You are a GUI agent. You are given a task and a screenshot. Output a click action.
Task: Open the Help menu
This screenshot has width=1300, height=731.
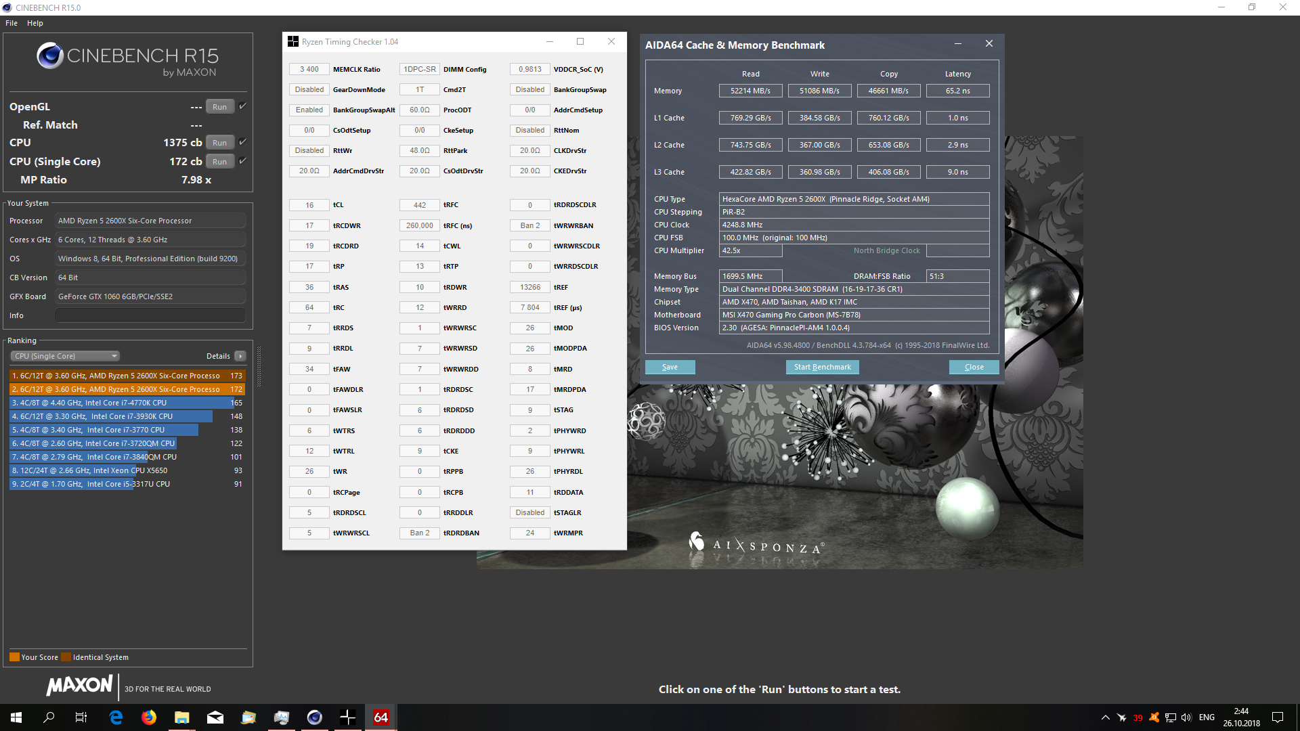pyautogui.click(x=35, y=23)
